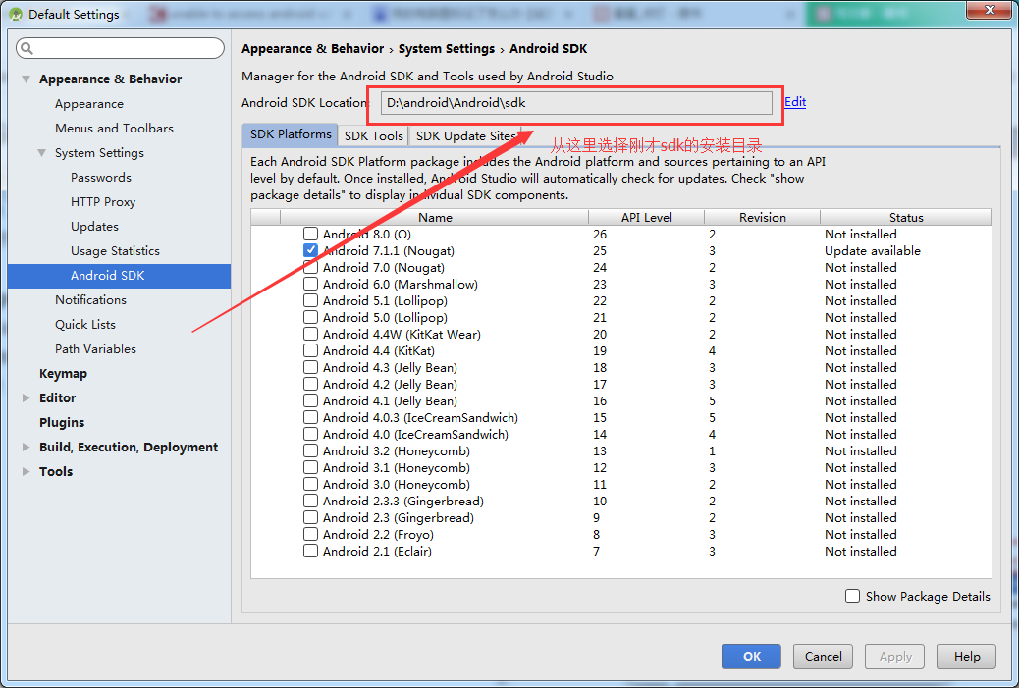Expand the Editor section arrow

26,398
